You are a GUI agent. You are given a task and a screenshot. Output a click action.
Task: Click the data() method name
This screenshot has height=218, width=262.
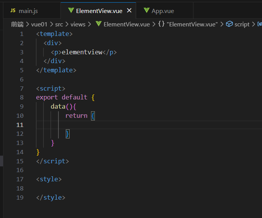58,106
